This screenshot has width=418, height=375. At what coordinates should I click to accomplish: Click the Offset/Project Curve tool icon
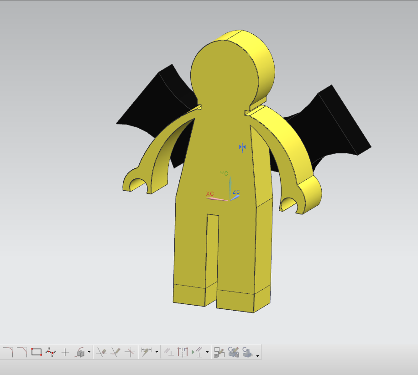point(80,352)
